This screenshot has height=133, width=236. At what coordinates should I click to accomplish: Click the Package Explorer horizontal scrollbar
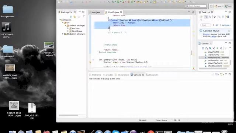point(68,115)
